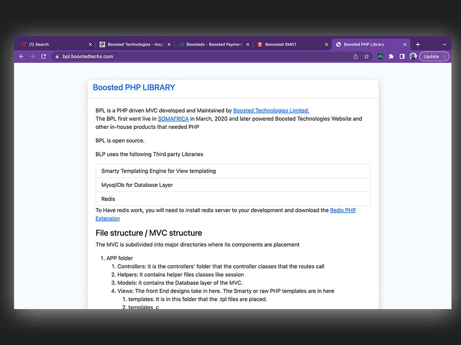The image size is (461, 345).
Task: Open the SOMAFRICA link
Action: coord(173,119)
